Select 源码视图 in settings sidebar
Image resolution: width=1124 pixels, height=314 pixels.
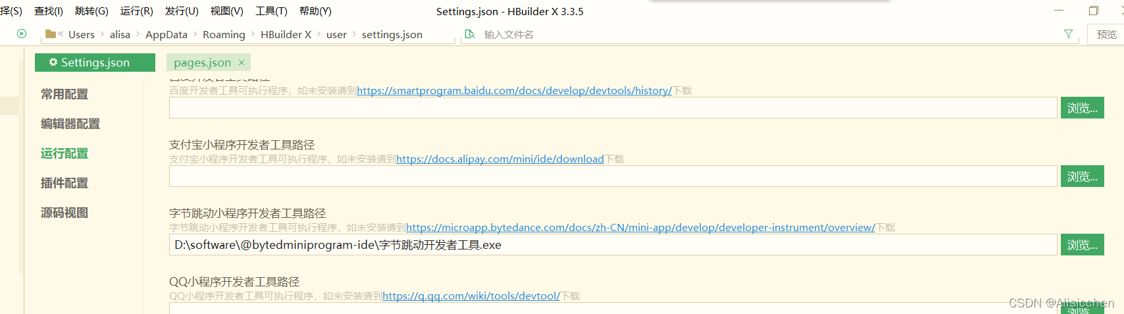coord(64,213)
